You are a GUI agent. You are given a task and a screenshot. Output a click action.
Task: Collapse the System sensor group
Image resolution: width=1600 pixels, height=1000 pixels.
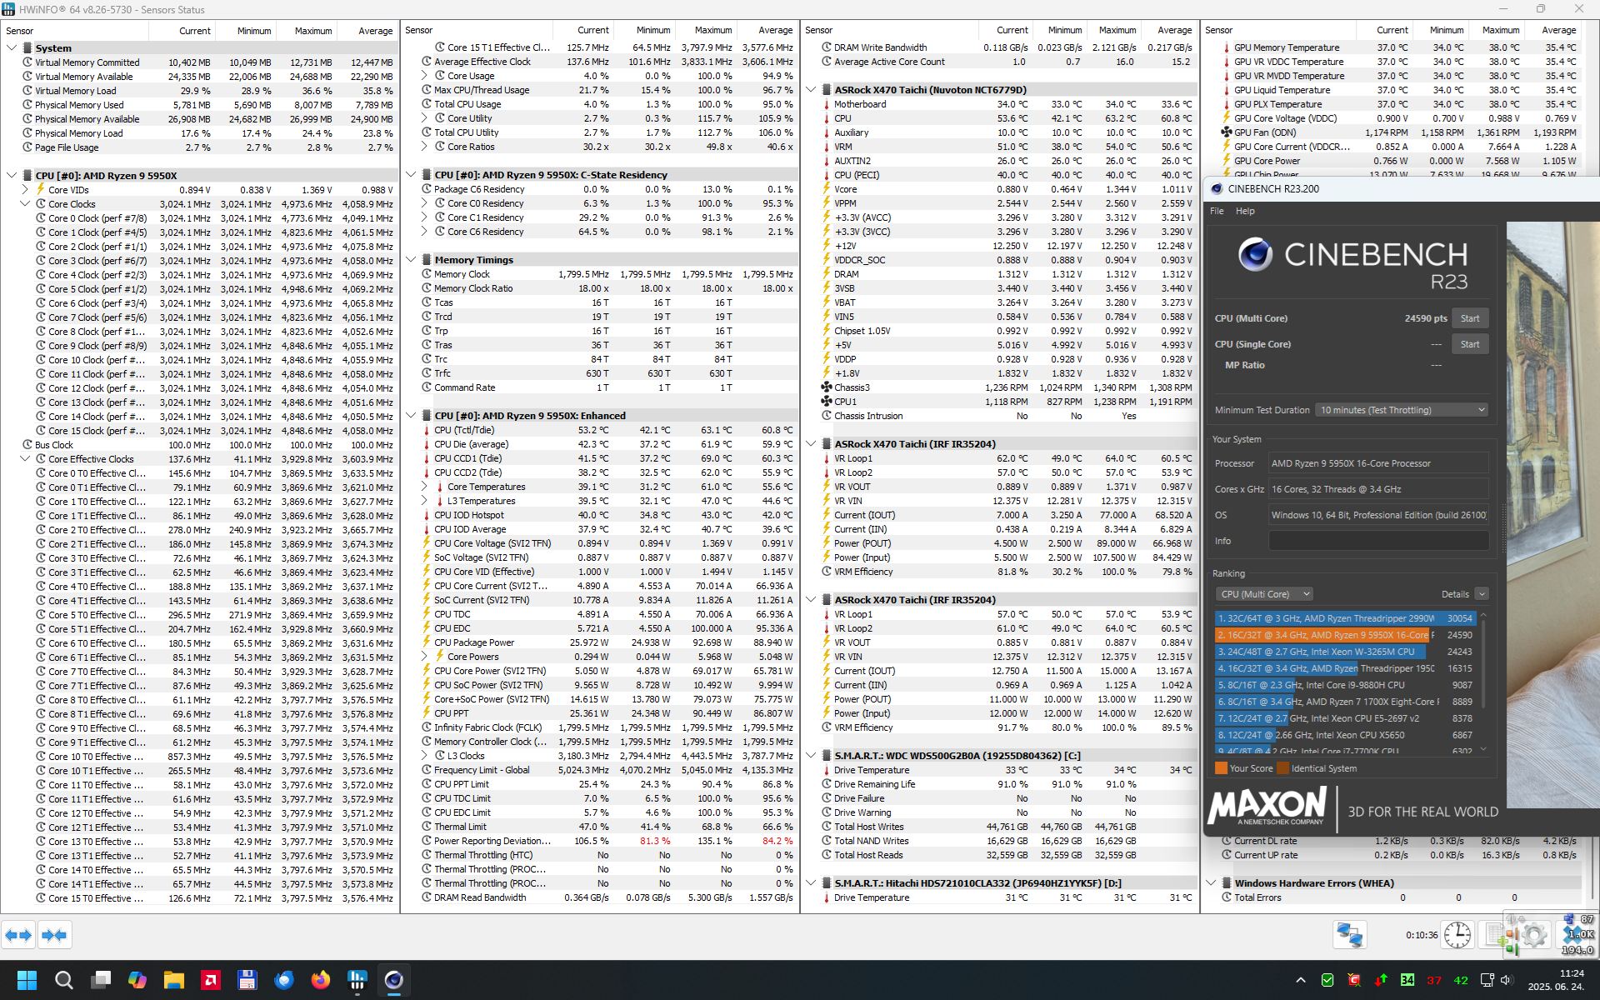tap(12, 48)
